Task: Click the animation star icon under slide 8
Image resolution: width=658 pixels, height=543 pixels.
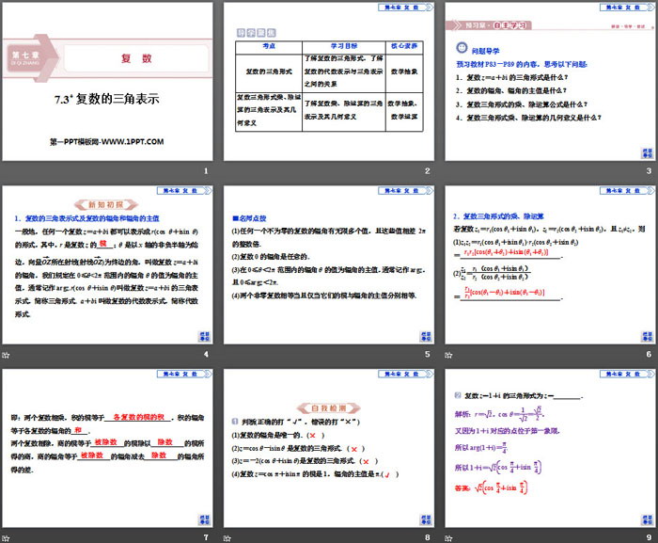Action: (227, 537)
